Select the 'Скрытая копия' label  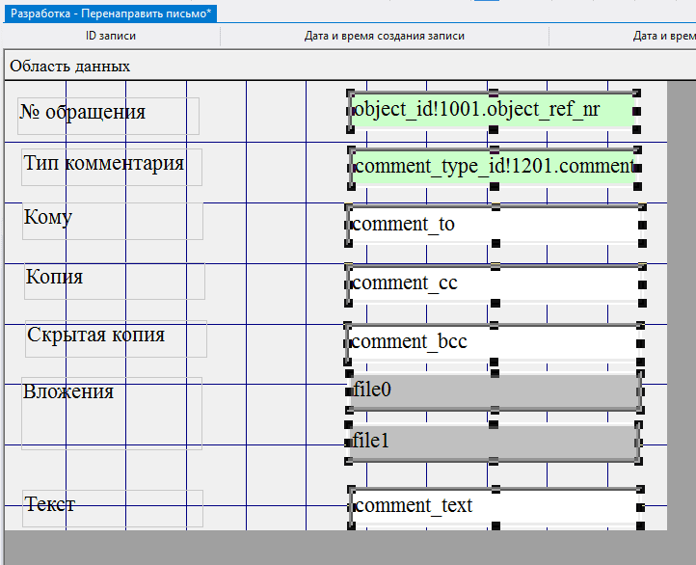click(96, 336)
